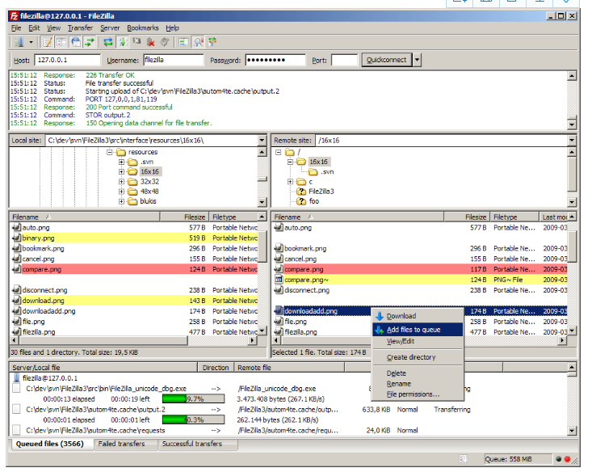Focus the Username input field
The width and height of the screenshot is (592, 472).
click(174, 60)
